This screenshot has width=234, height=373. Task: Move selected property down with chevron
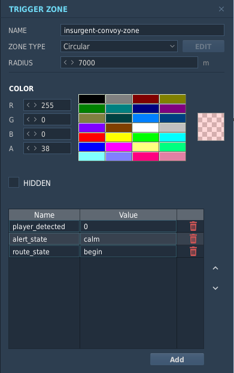point(215,288)
